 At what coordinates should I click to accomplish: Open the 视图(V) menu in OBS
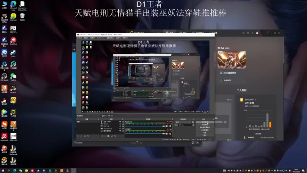(92, 38)
